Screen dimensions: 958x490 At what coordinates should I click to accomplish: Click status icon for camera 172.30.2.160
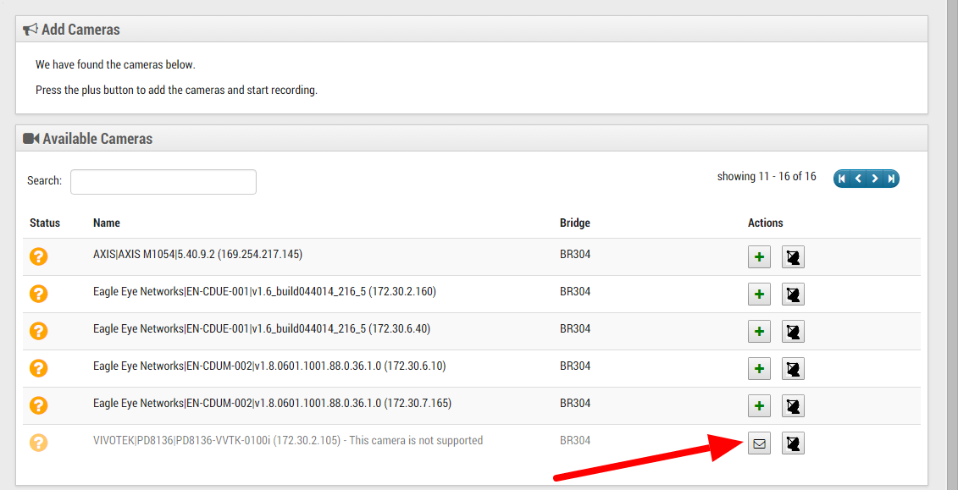click(38, 294)
